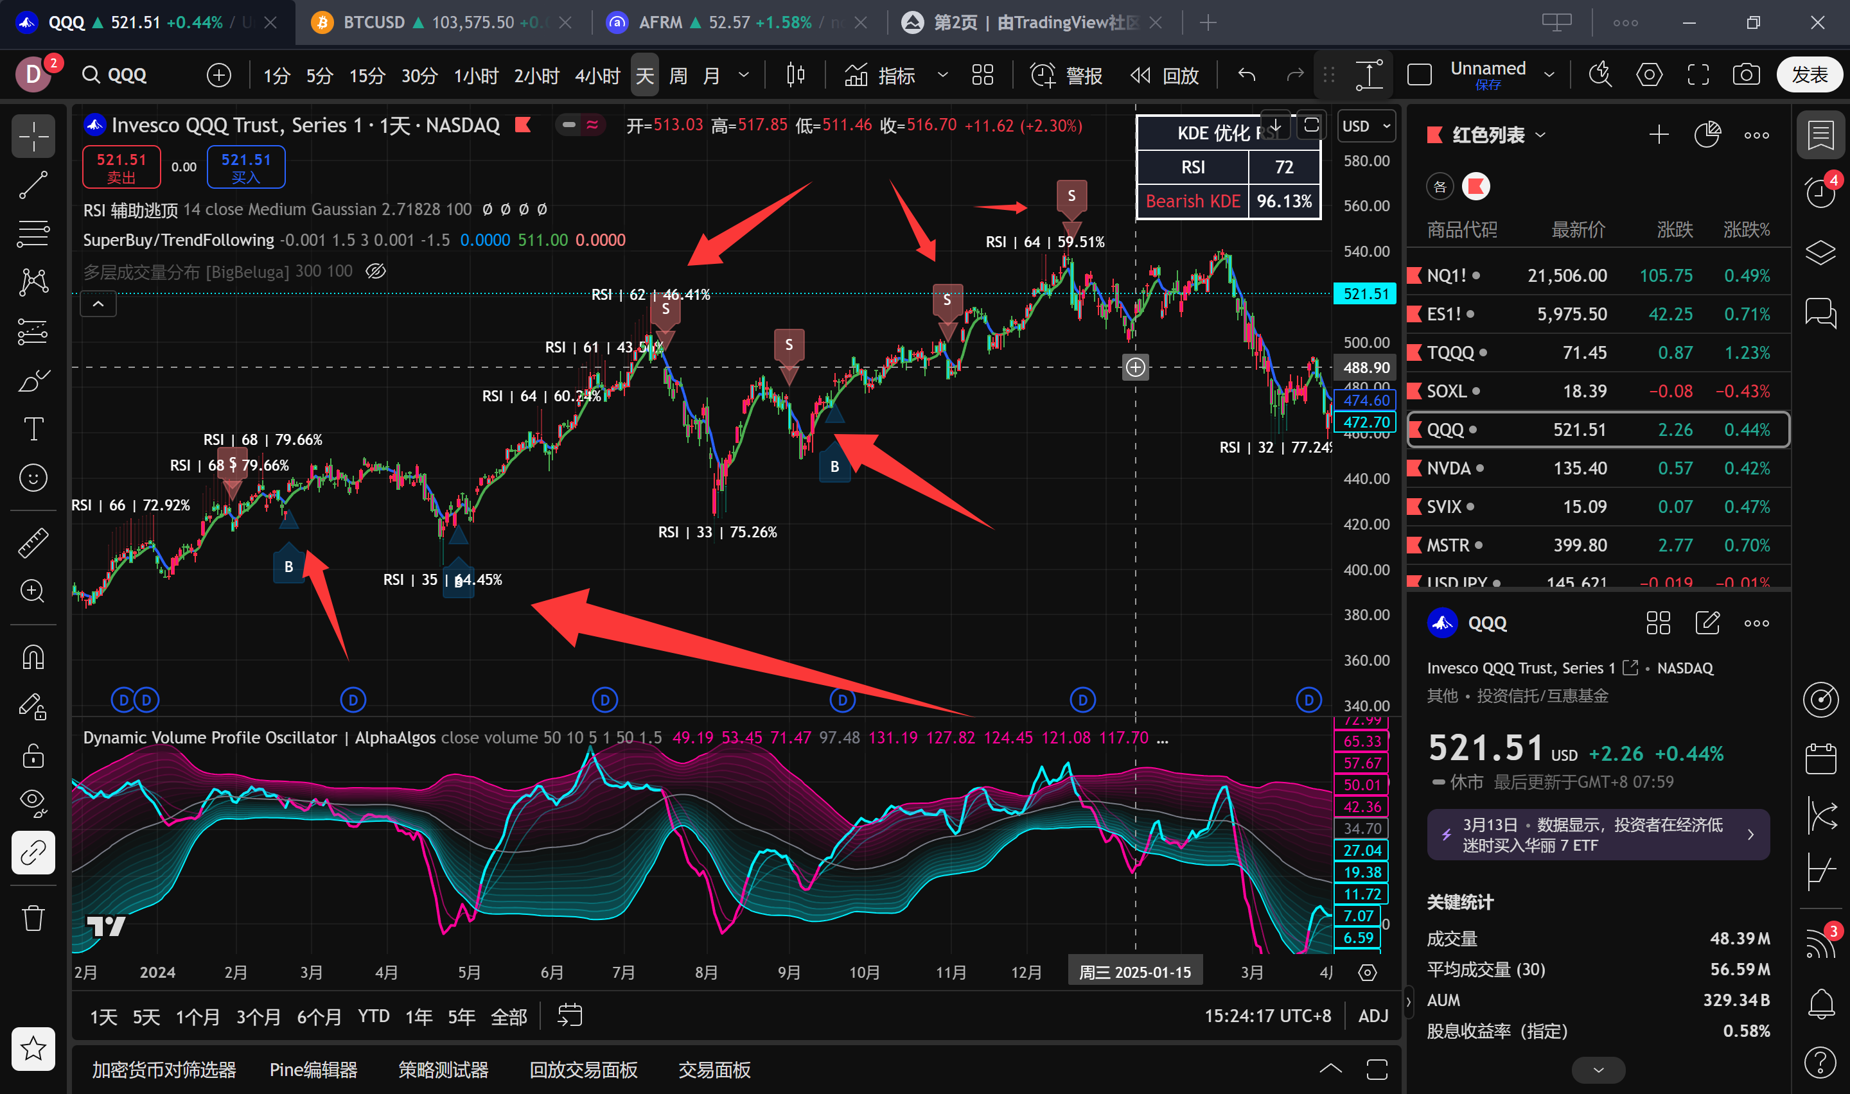Open the 第2页 TradingView community tab
The height and width of the screenshot is (1094, 1850).
pyautogui.click(x=1034, y=23)
